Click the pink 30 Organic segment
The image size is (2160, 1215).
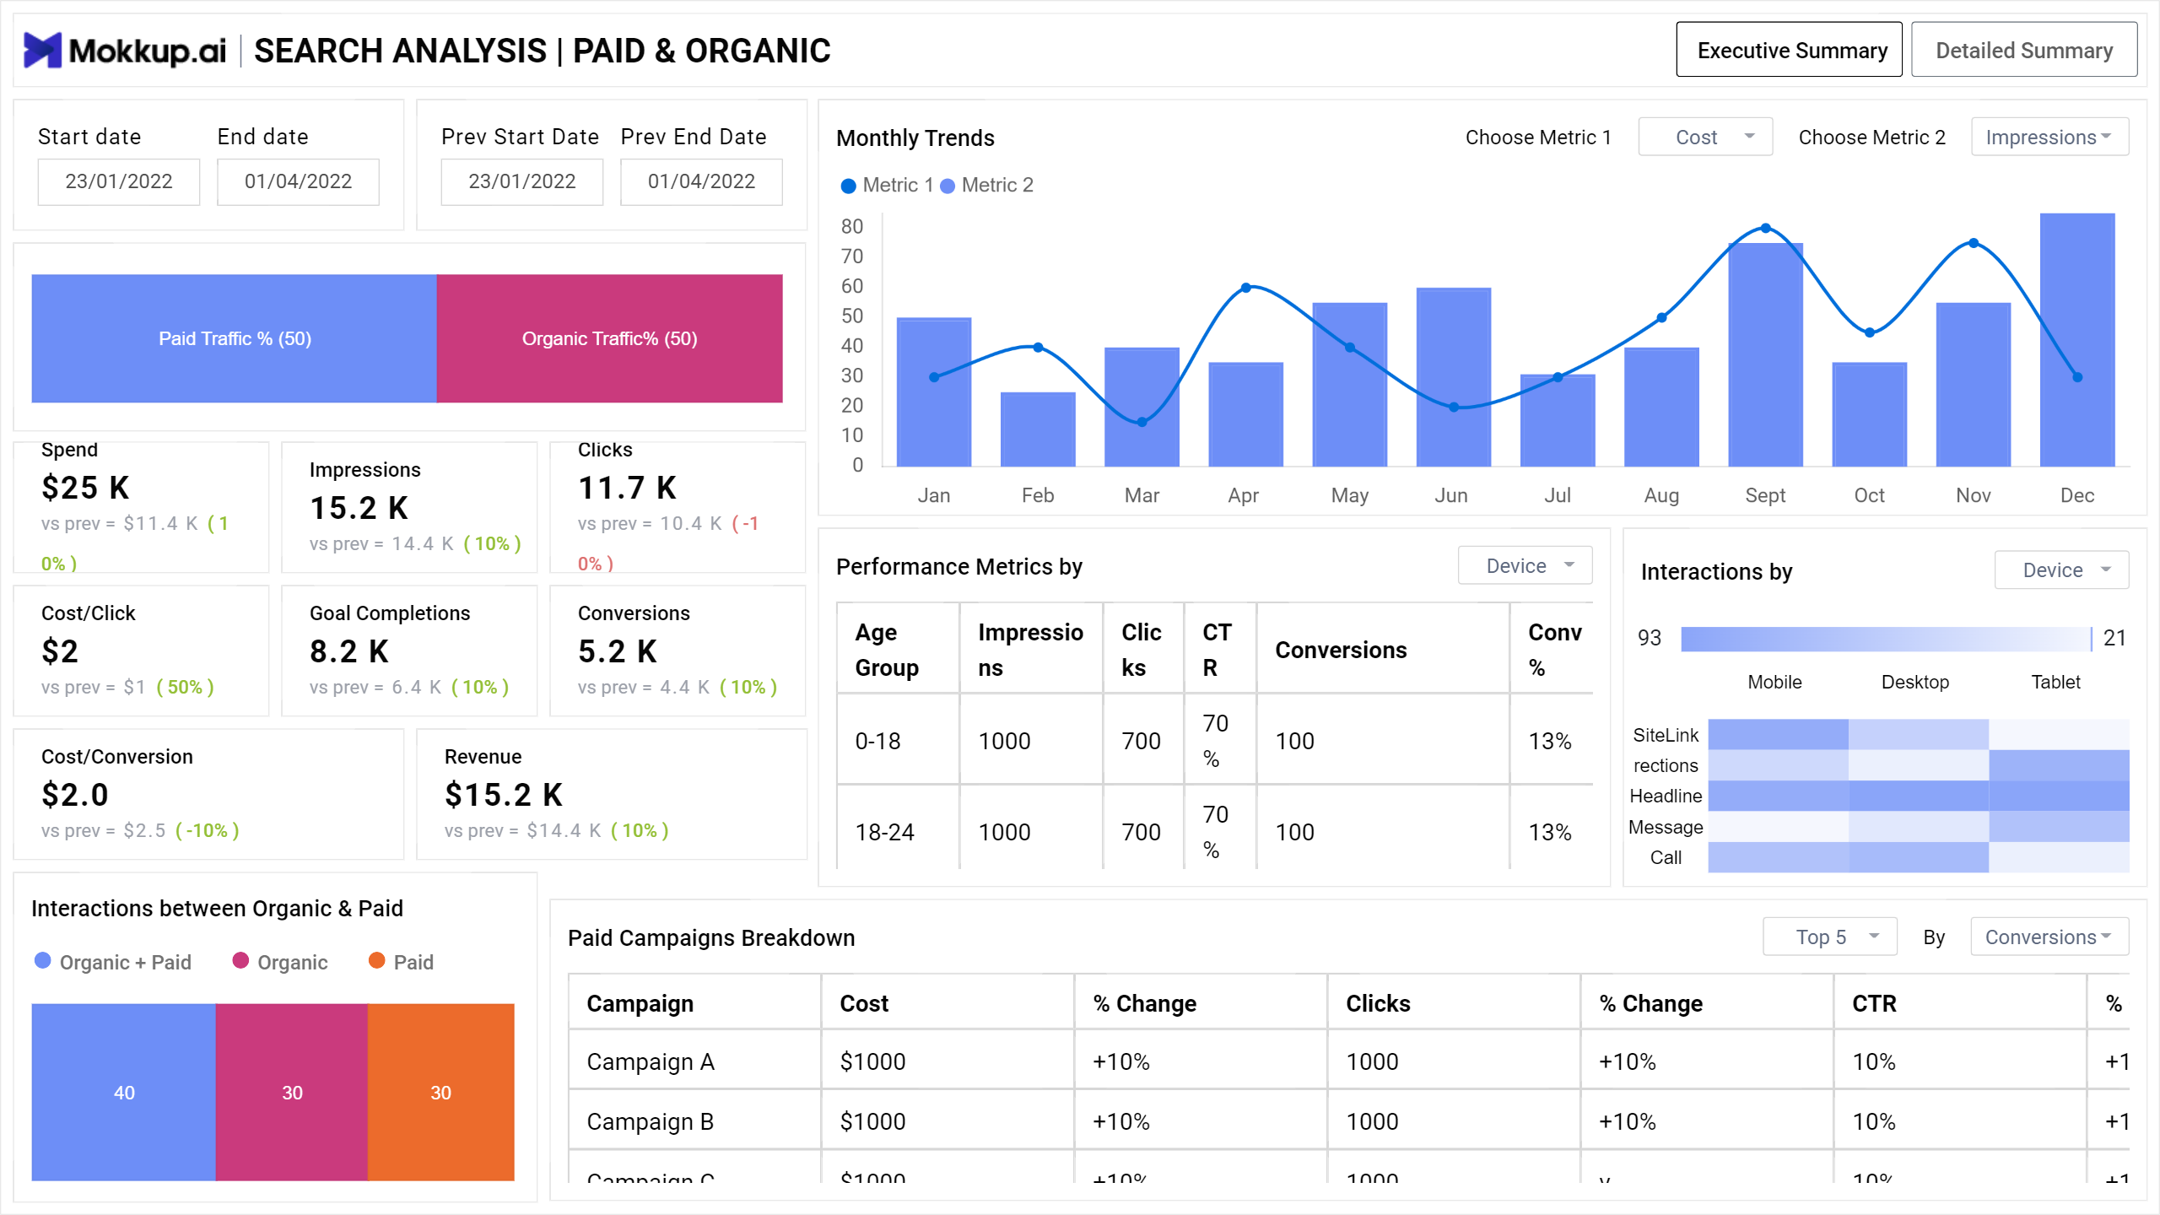[292, 1092]
